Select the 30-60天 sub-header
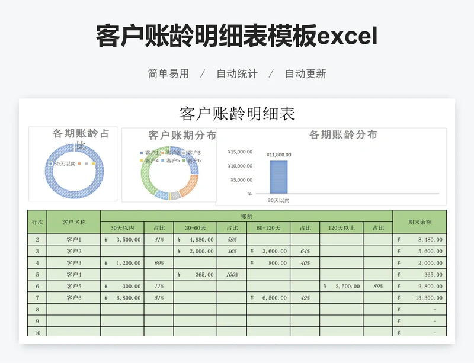Screen dimensions: 474x363 [x=196, y=228]
